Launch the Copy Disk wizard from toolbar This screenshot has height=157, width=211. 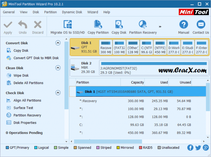[x=119, y=25]
